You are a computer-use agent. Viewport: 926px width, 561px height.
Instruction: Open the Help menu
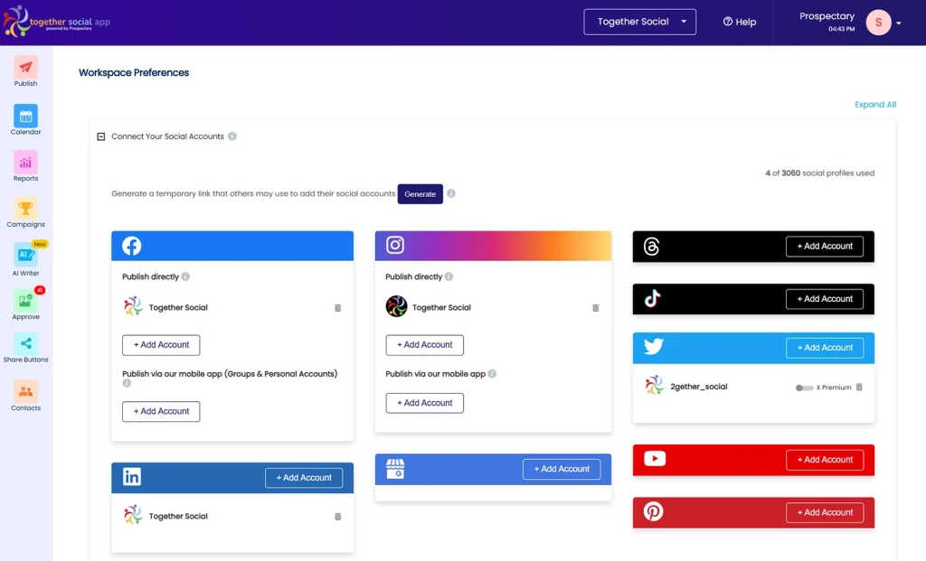pos(740,22)
